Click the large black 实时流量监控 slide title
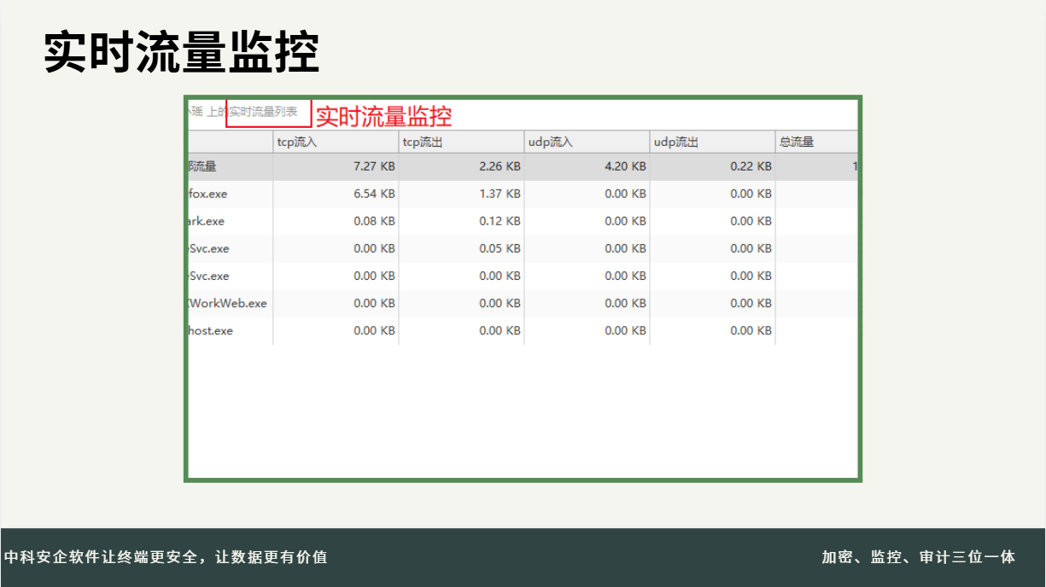1046x587 pixels. pos(182,53)
